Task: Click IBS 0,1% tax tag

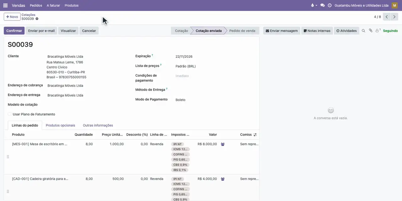Action: click(180, 170)
